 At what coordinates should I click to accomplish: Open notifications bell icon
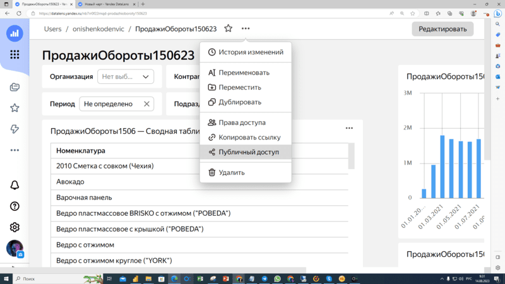point(15,186)
